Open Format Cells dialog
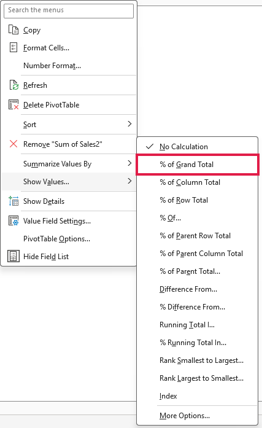 pos(69,48)
